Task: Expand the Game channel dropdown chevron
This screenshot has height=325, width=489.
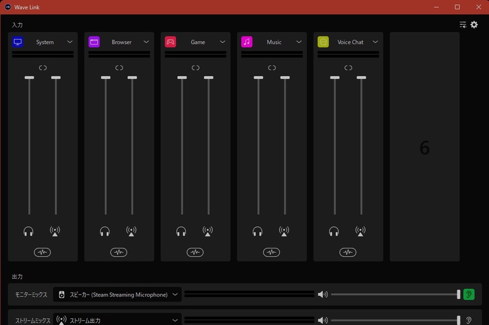Action: 222,41
